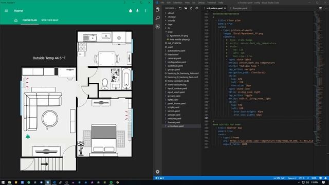This screenshot has width=329, height=185.
Task: Open bravia.conf in Explorer
Action: click(173, 54)
